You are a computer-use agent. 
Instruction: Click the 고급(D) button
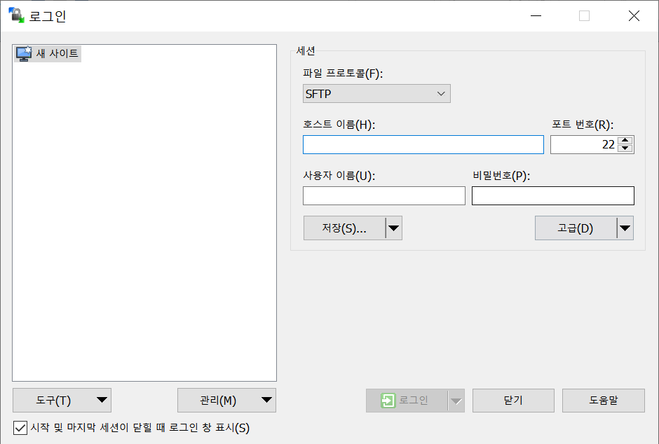(576, 228)
